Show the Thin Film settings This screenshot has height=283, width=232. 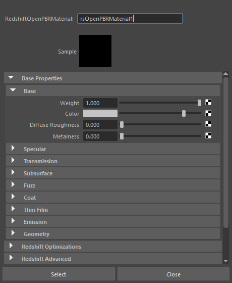pyautogui.click(x=113, y=209)
